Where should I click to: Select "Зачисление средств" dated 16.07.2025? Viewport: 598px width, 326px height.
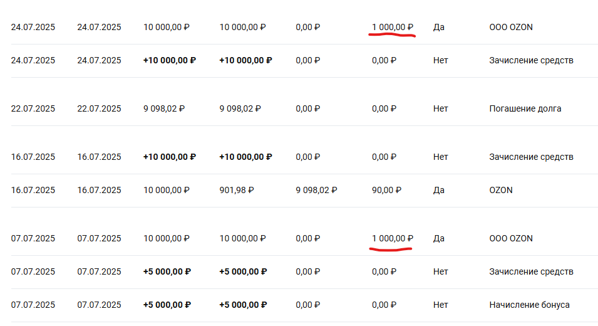[x=531, y=157]
